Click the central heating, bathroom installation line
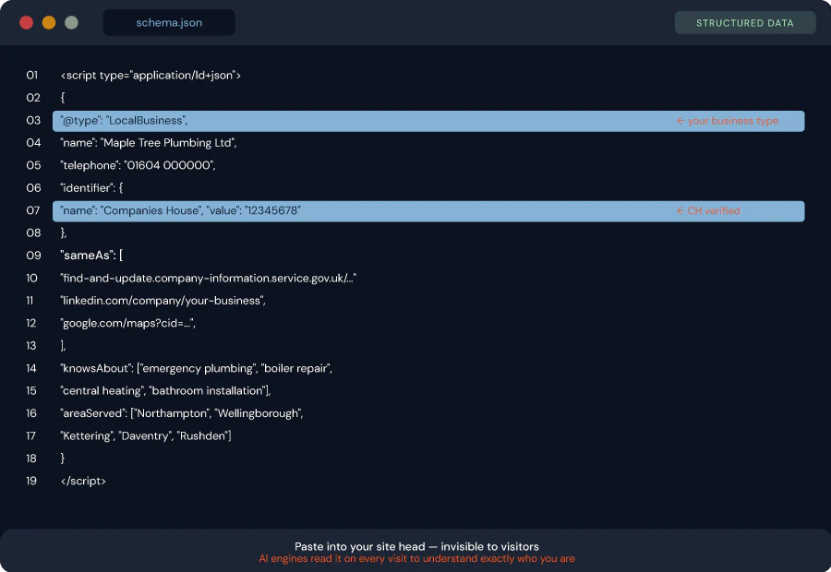831x572 pixels. pyautogui.click(x=166, y=391)
